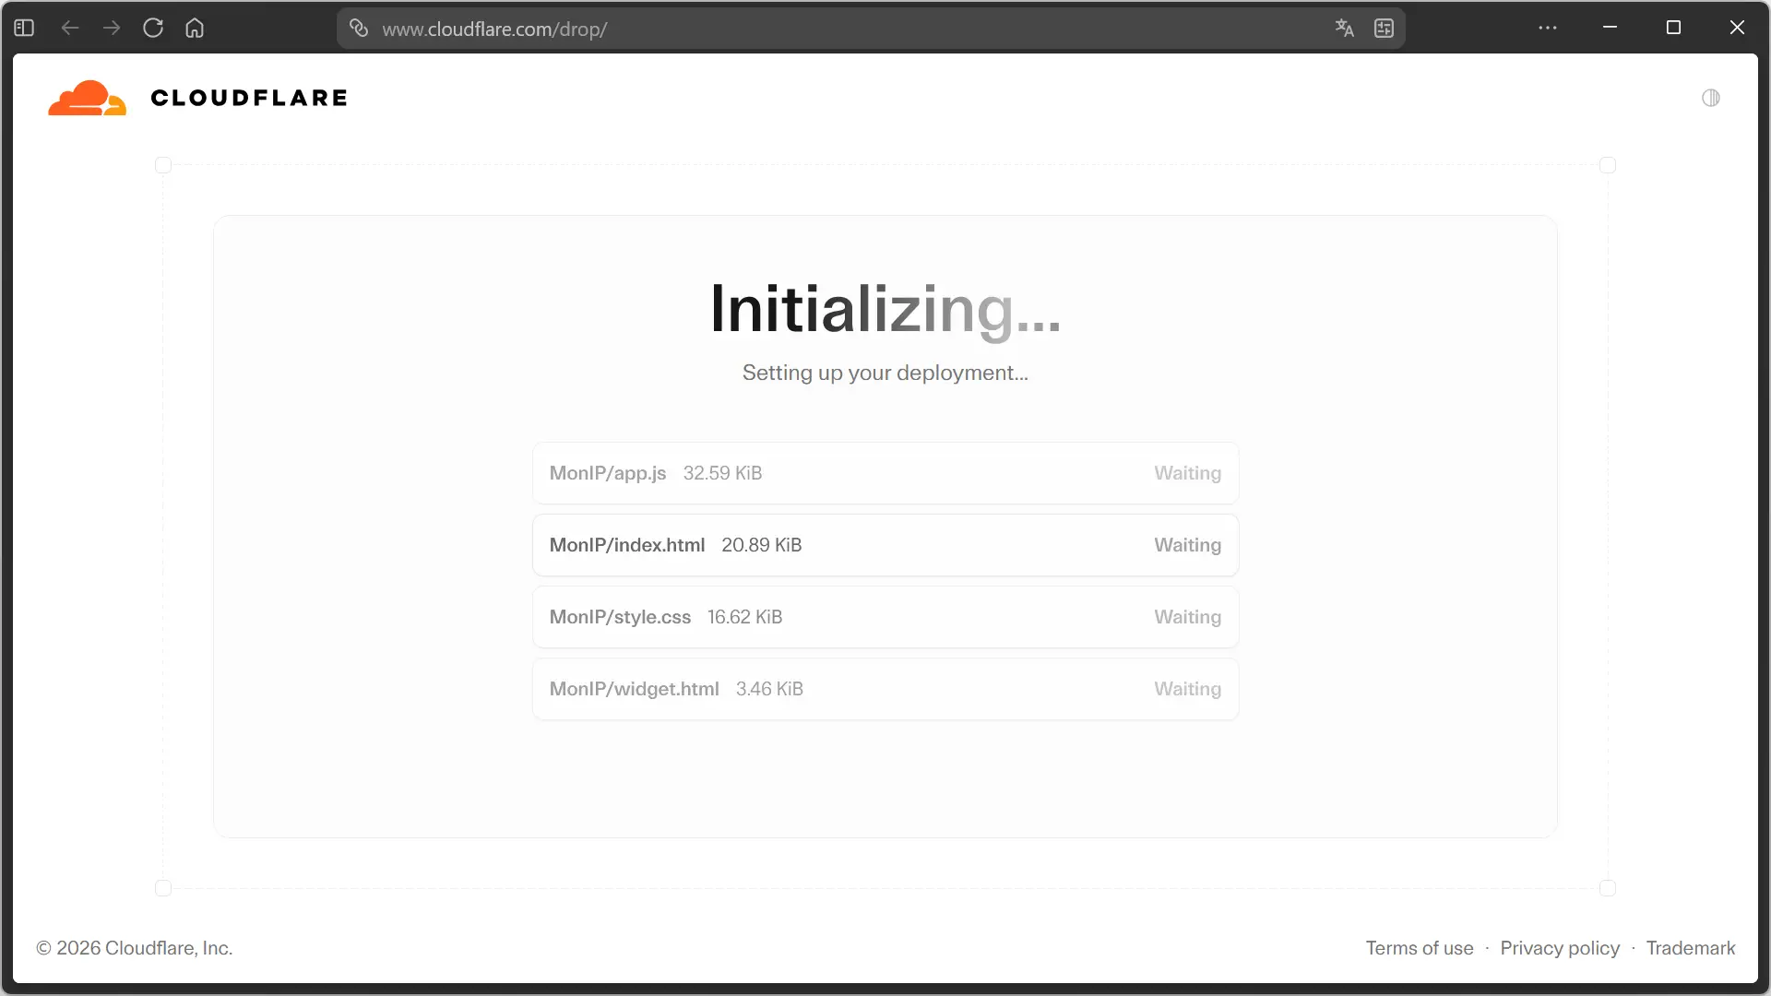
Task: Click the 16.62 KiB file size
Action: pyautogui.click(x=744, y=617)
